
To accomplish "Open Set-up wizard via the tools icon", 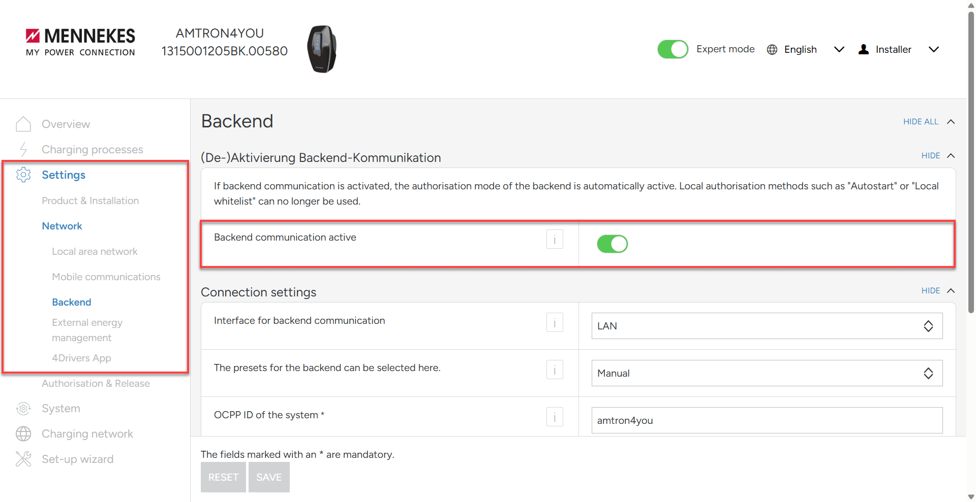I will pos(23,459).
